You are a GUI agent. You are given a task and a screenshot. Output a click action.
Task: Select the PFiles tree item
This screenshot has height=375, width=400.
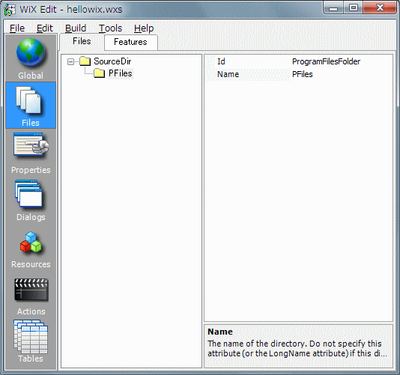(x=121, y=73)
